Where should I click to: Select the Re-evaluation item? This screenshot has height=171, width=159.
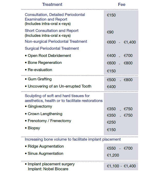38,70
